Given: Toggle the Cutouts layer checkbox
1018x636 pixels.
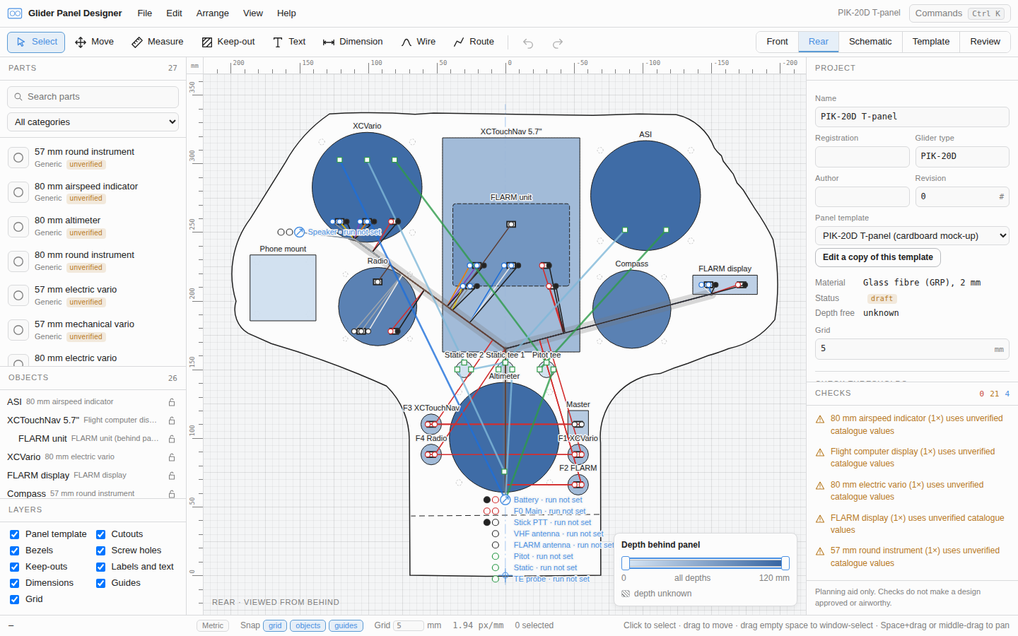Looking at the screenshot, I should coord(100,534).
